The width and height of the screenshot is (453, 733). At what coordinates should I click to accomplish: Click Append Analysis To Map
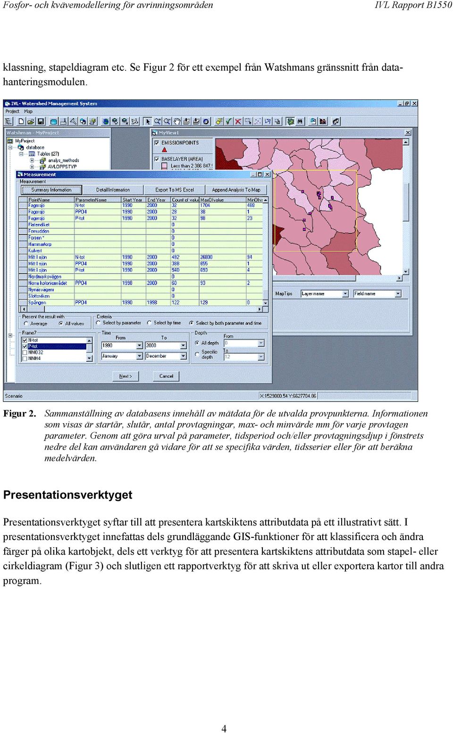pyautogui.click(x=236, y=190)
